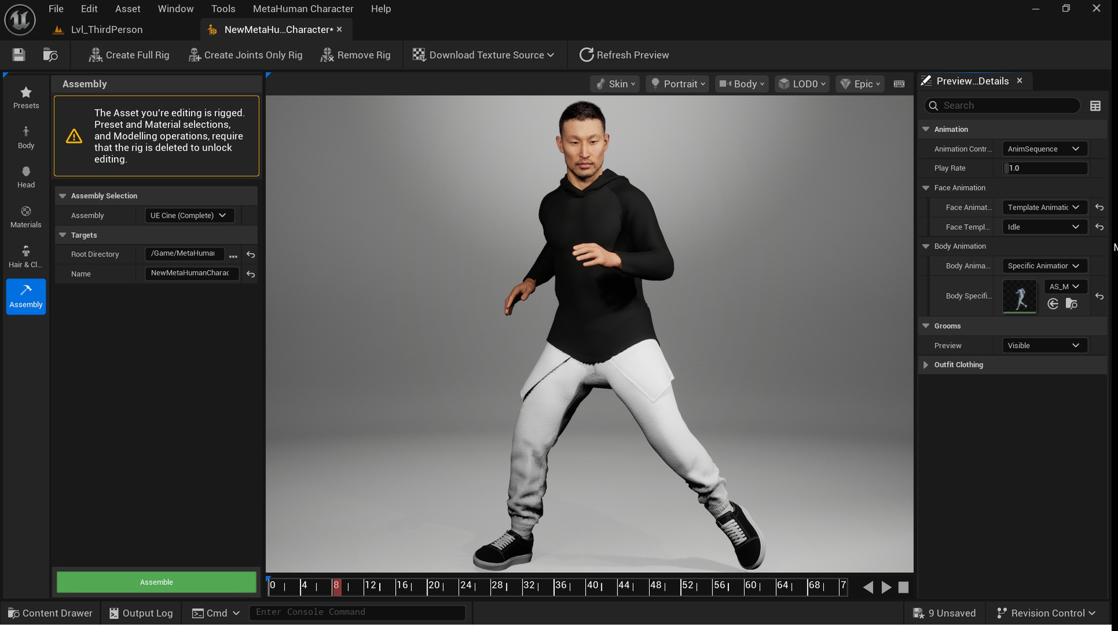Image resolution: width=1118 pixels, height=631 pixels.
Task: Click the Root Directory browse ellipsis button
Action: [233, 255]
